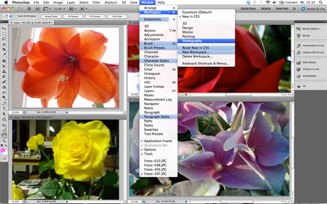The image size is (327, 204).
Task: Select the Brush tool in toolbox
Action: (x=4, y=66)
